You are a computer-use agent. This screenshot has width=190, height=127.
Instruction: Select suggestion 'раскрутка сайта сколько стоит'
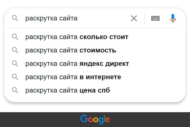pyautogui.click(x=77, y=37)
